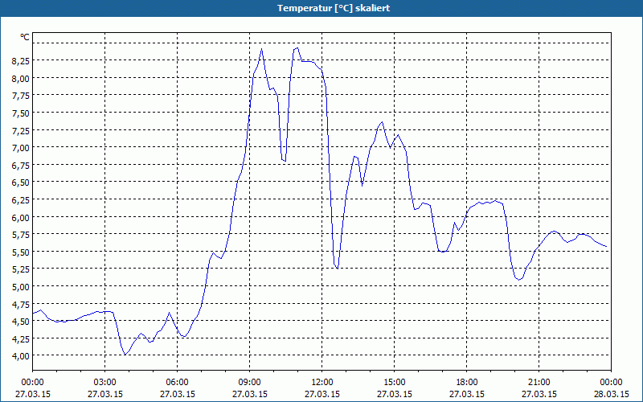Click the '7,50' y-axis label
Image resolution: width=643 pixels, height=402 pixels.
(x=21, y=113)
